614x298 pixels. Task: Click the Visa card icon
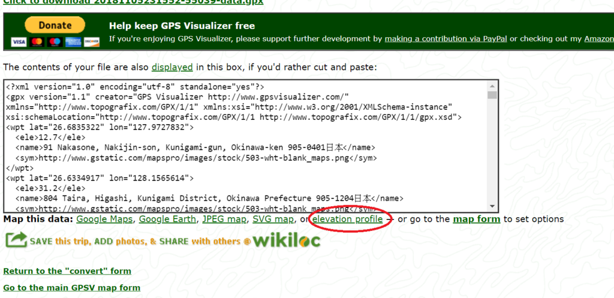point(19,42)
